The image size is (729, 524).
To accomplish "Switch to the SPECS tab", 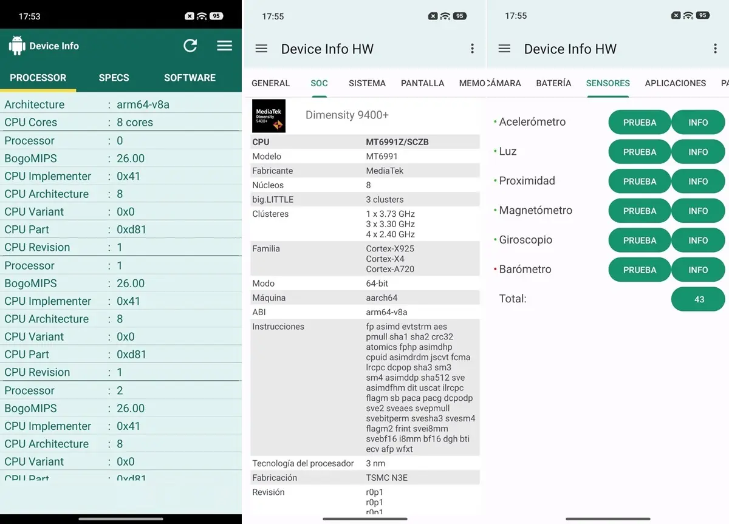I will click(x=114, y=78).
